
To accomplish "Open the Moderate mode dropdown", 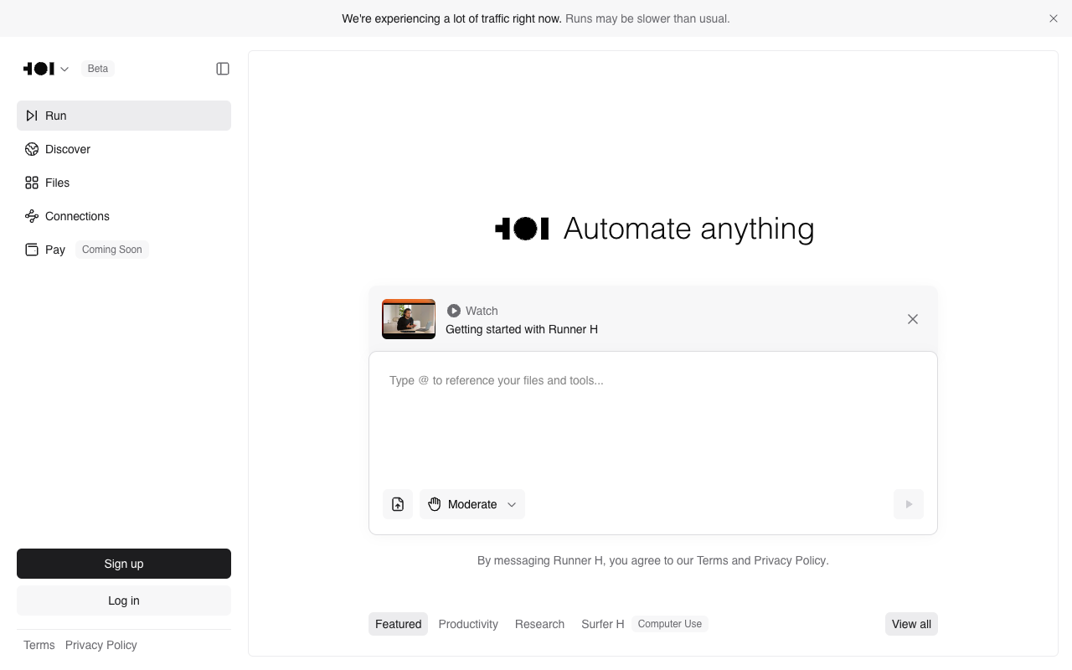I will point(472,504).
